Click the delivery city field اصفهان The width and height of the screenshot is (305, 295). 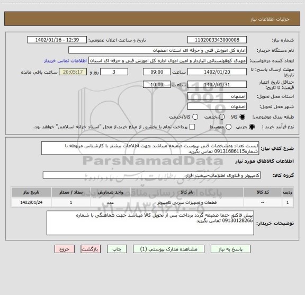pos(217,106)
